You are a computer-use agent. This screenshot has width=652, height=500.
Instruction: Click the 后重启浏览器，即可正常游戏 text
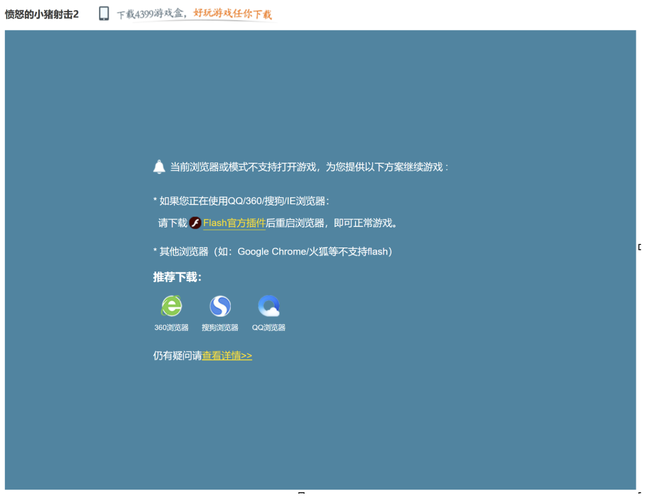pyautogui.click(x=331, y=223)
